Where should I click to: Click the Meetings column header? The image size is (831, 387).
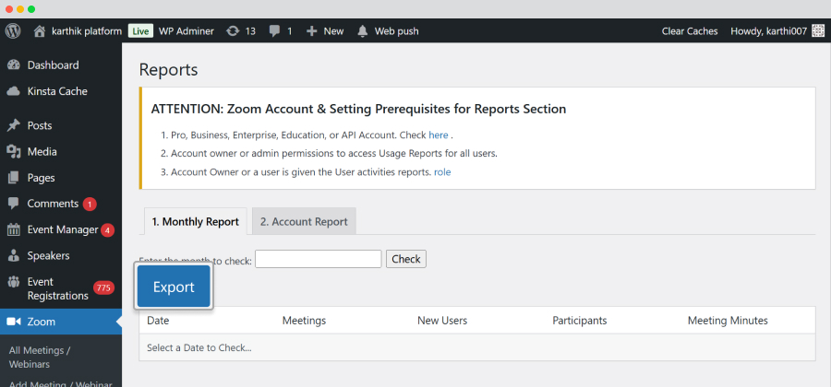304,321
